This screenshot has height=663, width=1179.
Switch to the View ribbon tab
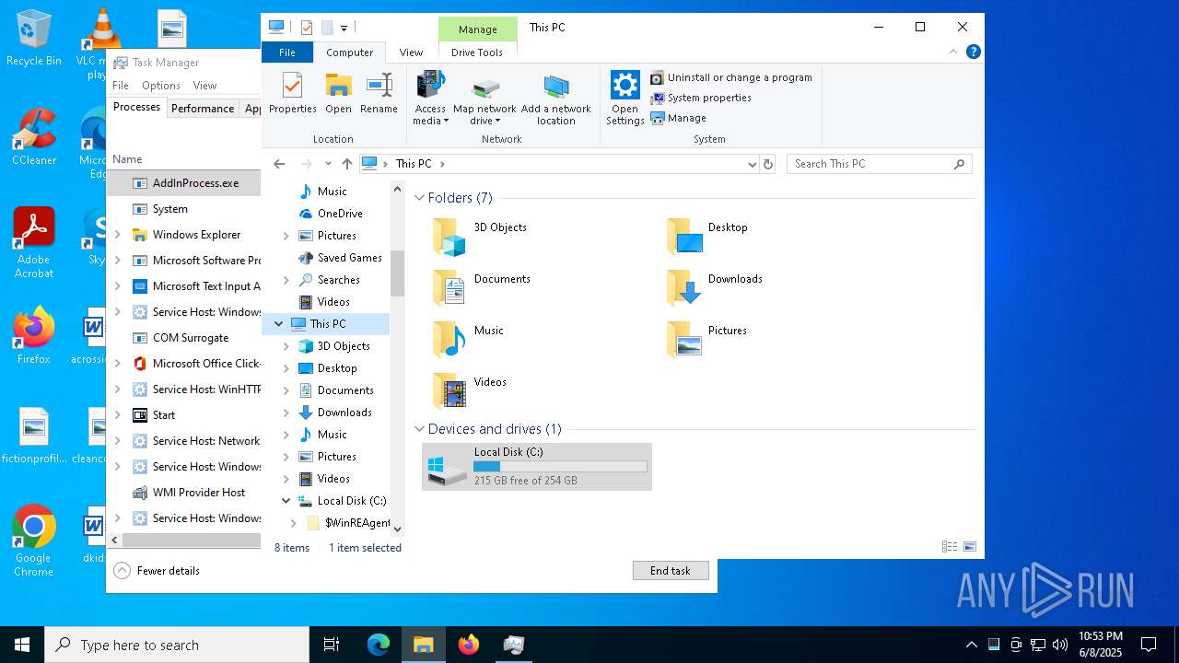[411, 52]
